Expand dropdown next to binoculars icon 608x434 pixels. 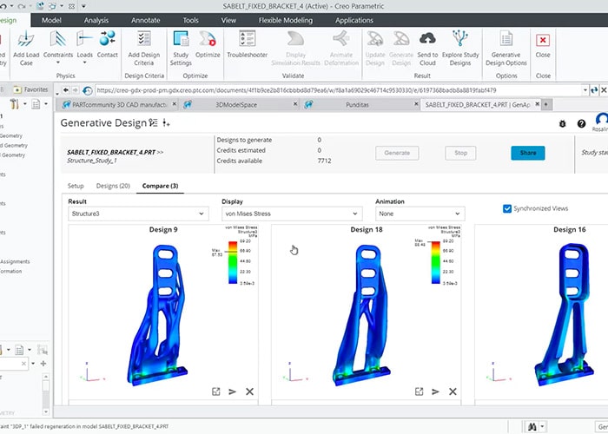(542, 427)
